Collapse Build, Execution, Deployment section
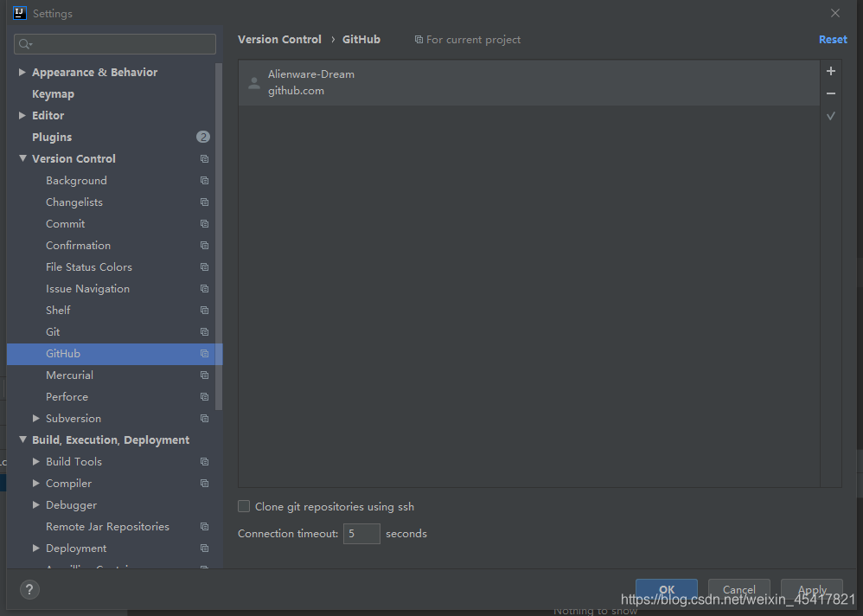 (22, 440)
